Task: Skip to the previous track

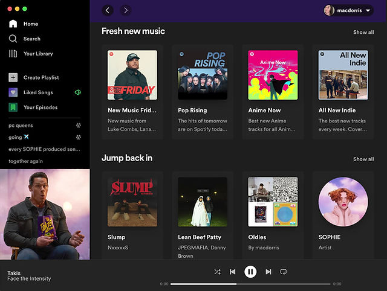Action: click(x=232, y=272)
